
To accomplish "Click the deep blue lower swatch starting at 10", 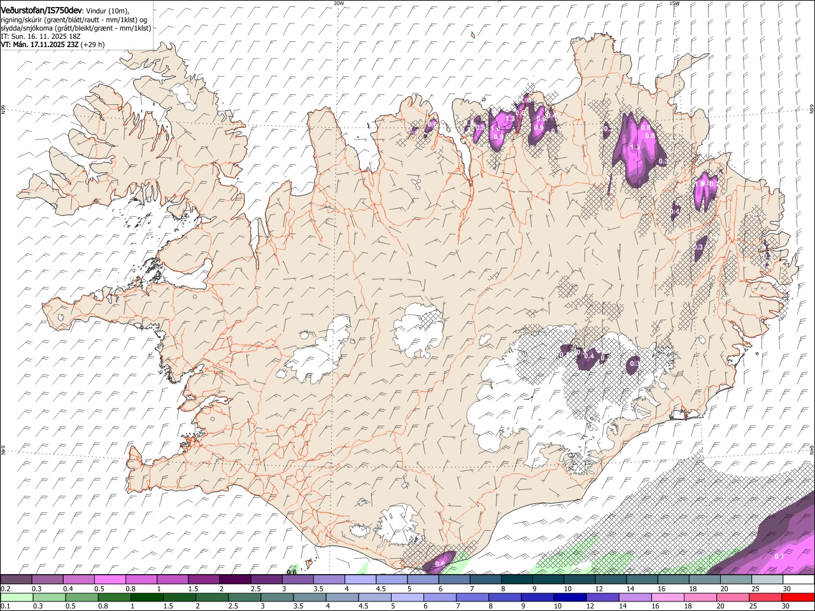I will (x=569, y=597).
